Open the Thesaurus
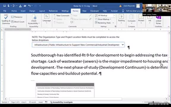Viewport: 171px width, 107px height. point(17,17)
